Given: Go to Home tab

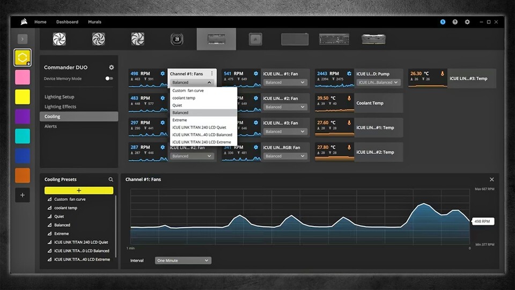Looking at the screenshot, I should coord(40,21).
